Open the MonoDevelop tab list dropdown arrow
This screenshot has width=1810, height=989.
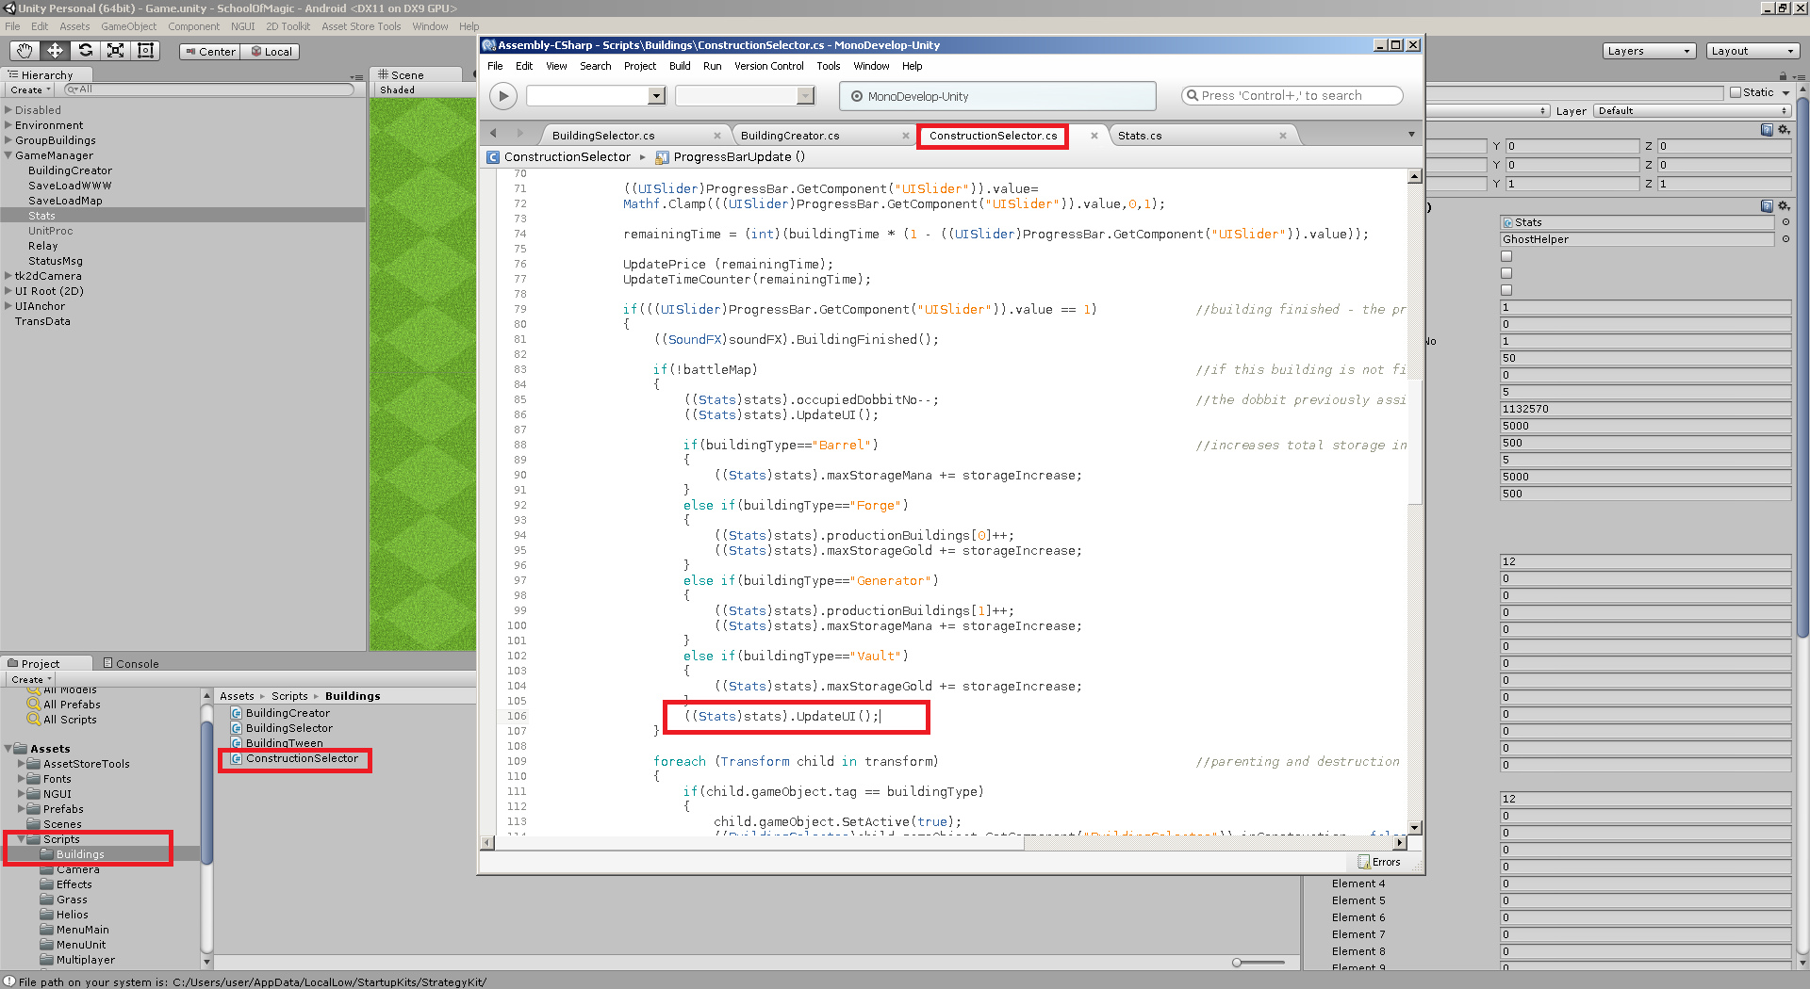click(x=1411, y=135)
